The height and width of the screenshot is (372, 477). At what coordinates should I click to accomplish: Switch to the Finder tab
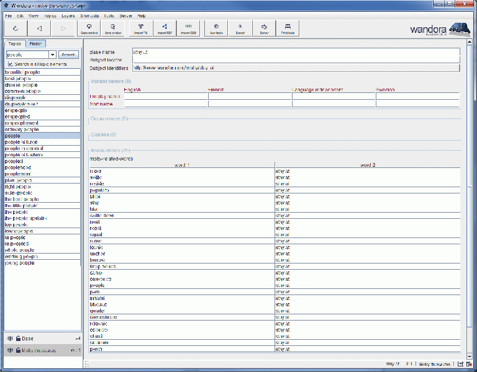tap(35, 44)
